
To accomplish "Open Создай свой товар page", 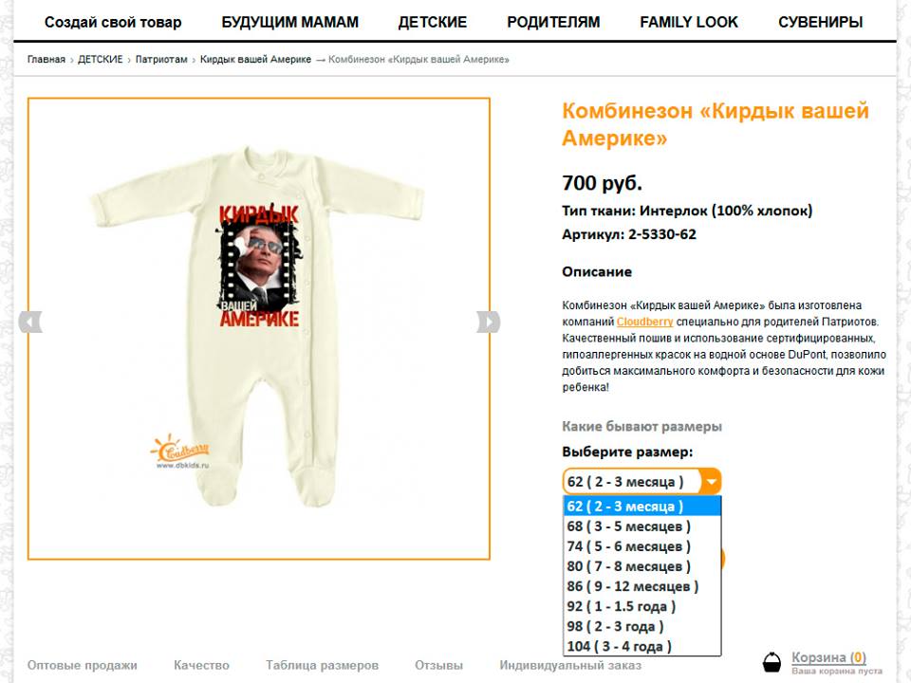I will tap(113, 22).
